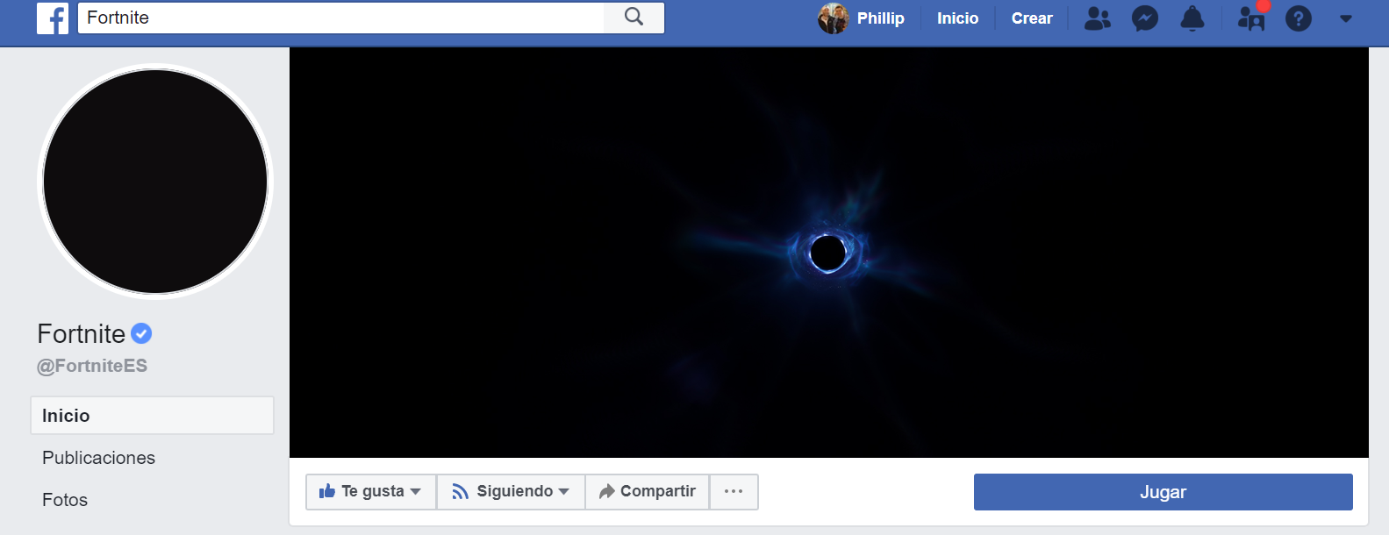The height and width of the screenshot is (535, 1389).
Task: Open the friend requests icon
Action: (1097, 18)
